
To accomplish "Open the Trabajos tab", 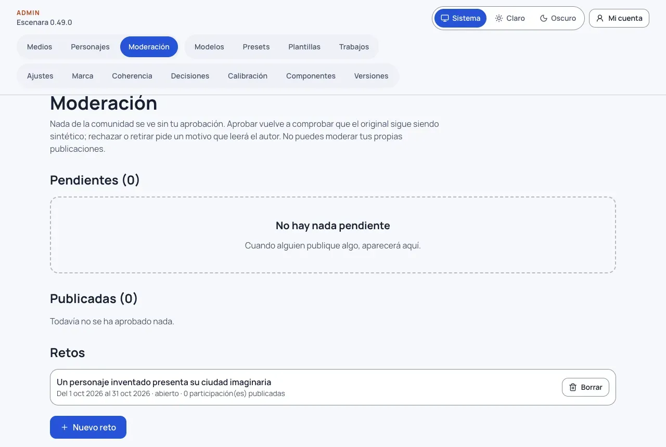I will pyautogui.click(x=354, y=47).
